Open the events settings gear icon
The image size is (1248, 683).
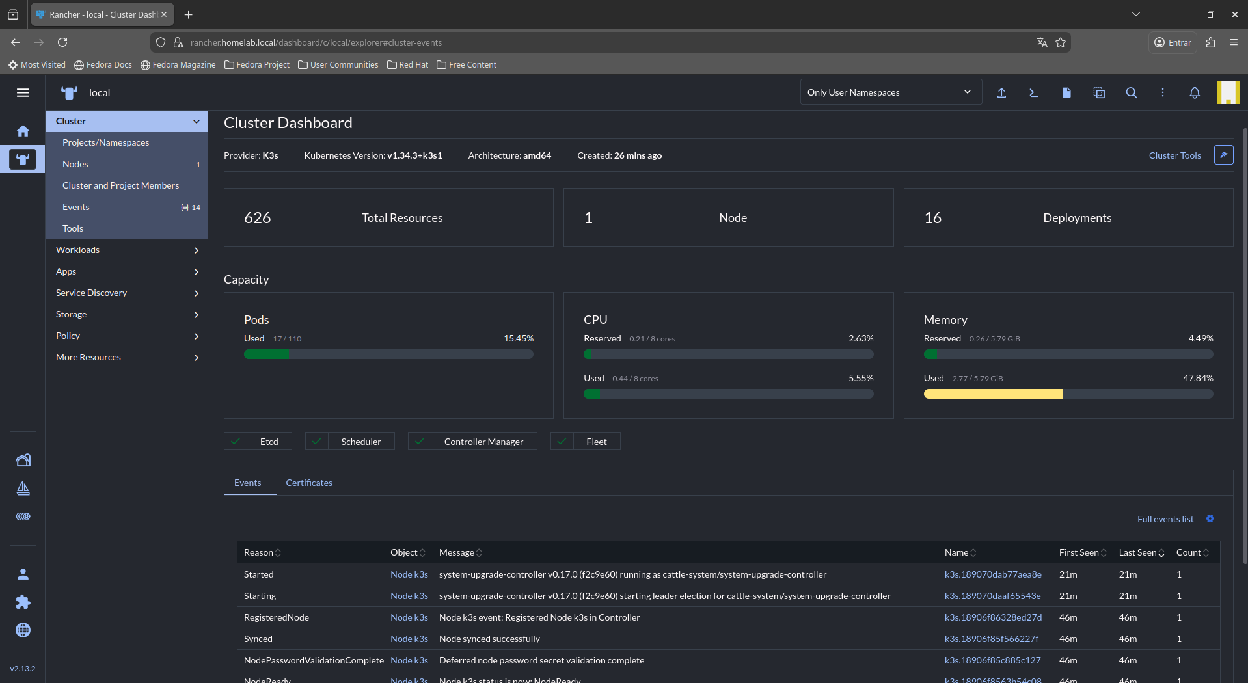click(1210, 518)
